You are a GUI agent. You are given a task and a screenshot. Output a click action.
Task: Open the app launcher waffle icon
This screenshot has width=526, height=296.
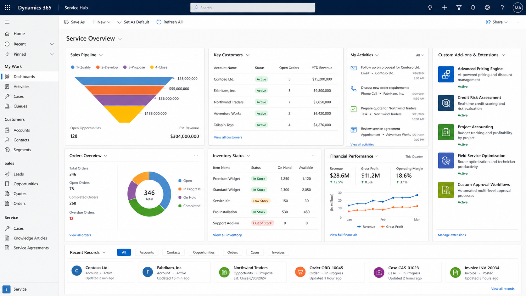click(x=8, y=8)
